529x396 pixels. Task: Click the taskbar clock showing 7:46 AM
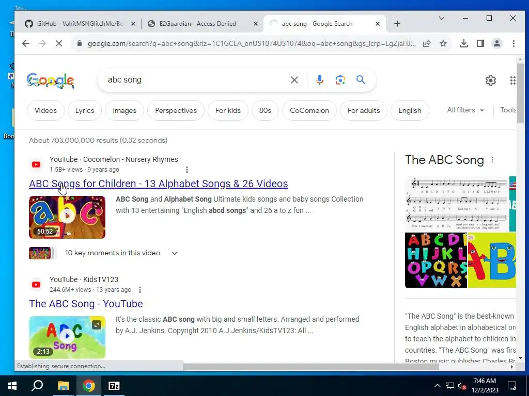click(485, 386)
